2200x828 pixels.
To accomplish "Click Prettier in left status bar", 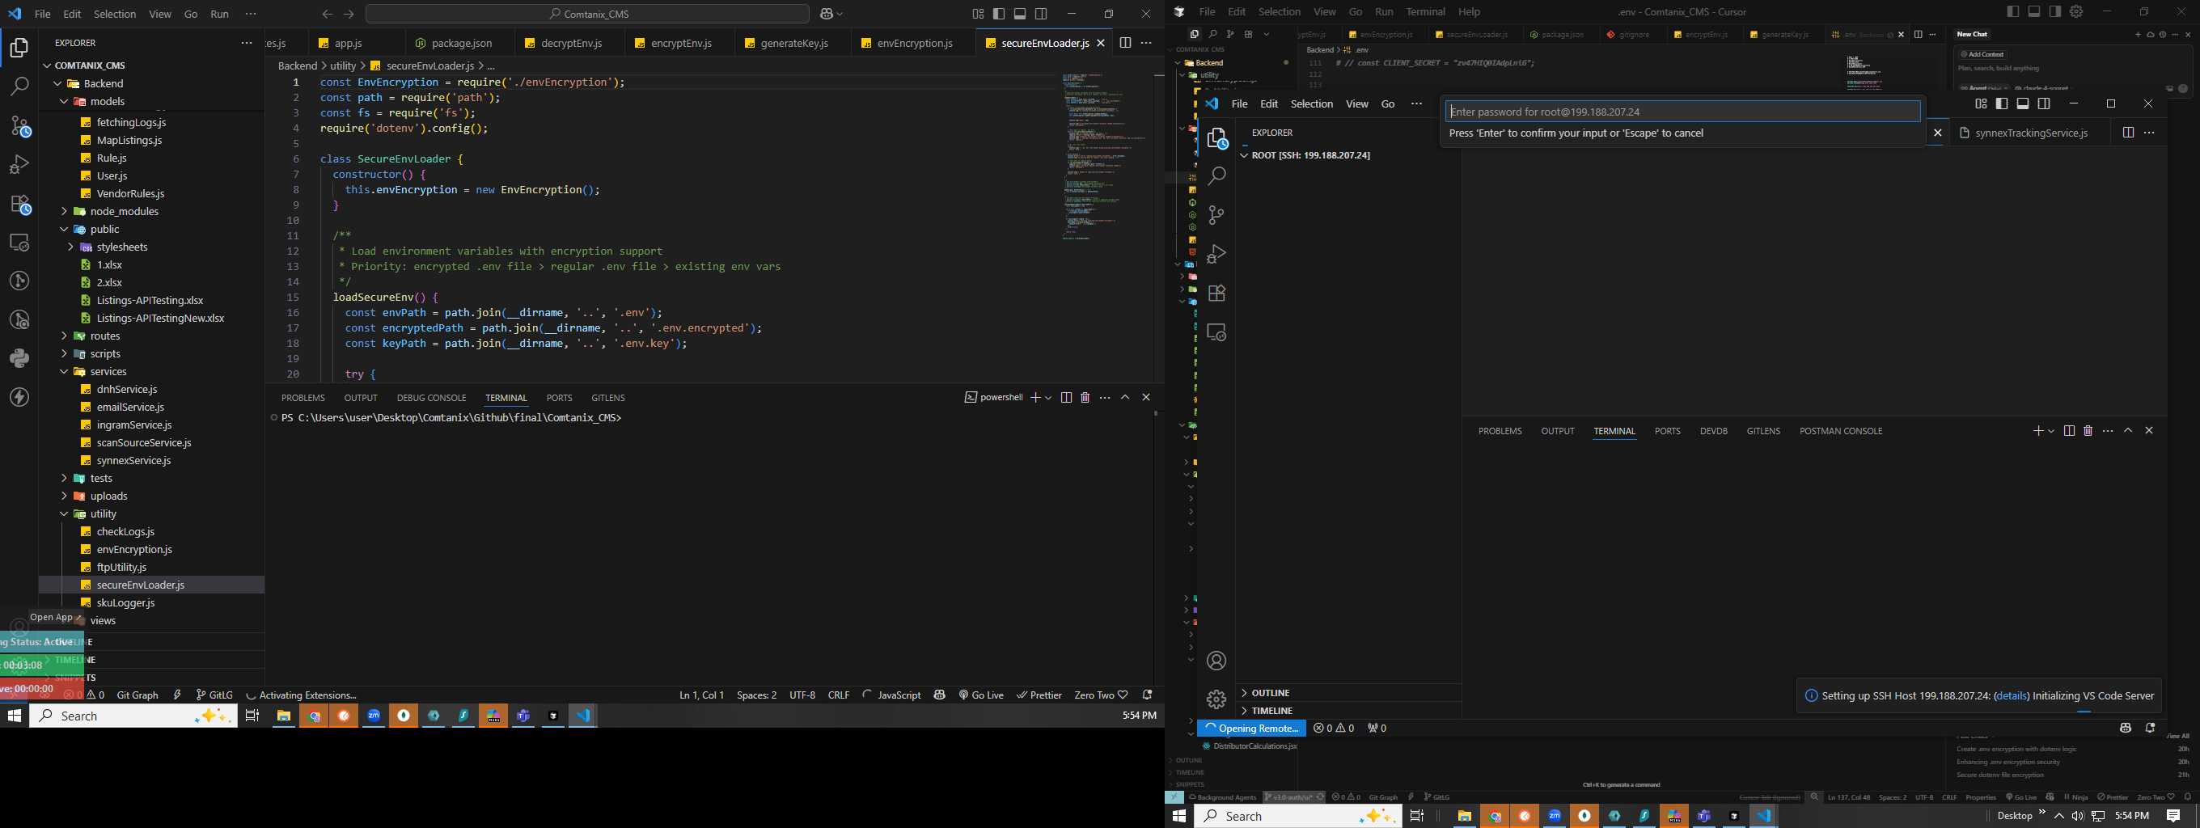I will point(1039,695).
